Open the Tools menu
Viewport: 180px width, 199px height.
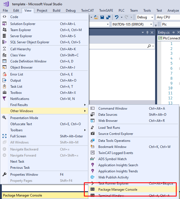pos(147,11)
